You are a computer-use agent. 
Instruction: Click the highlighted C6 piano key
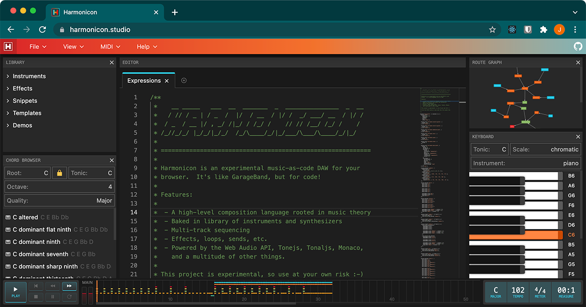[516, 235]
